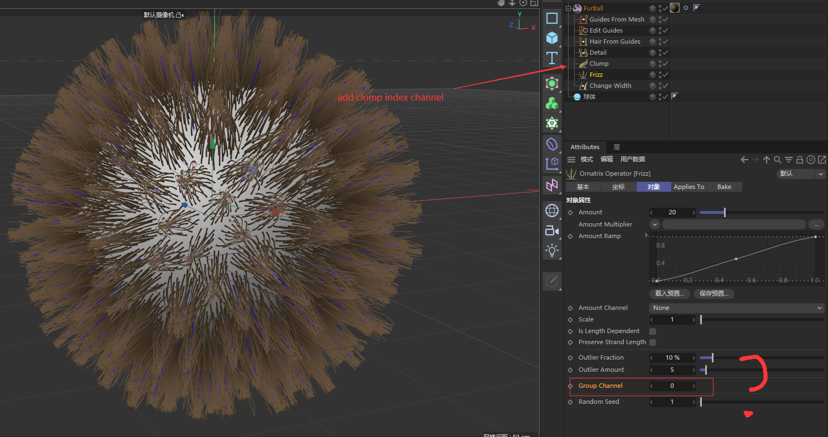828x437 pixels.
Task: Click the search icon in Attributes toolbar
Action: click(x=777, y=160)
